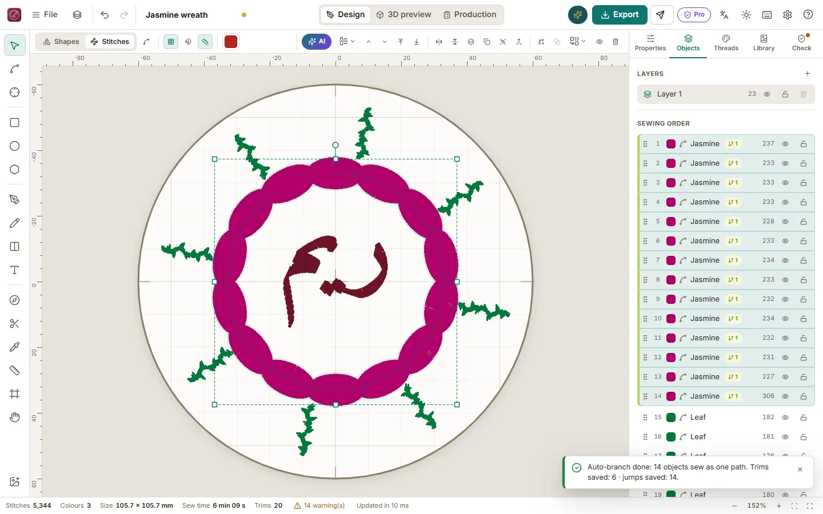This screenshot has width=823, height=514.
Task: Click the duplicate copy icon
Action: click(487, 42)
